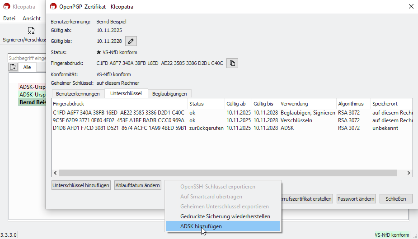418x239 pixels.
Task: Select the Unterschlüssel tab
Action: point(126,93)
